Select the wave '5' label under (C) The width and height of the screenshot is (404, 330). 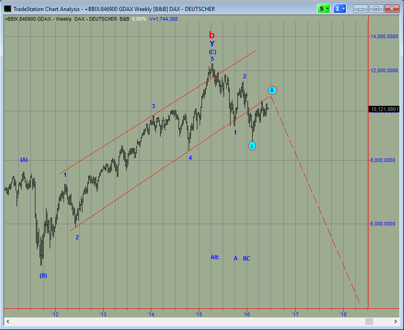click(212, 59)
